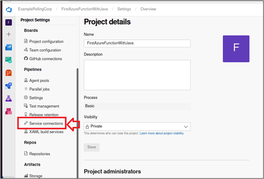264x179 pixels.
Task: Click the Repositories file icon
Action: pyautogui.click(x=26, y=153)
